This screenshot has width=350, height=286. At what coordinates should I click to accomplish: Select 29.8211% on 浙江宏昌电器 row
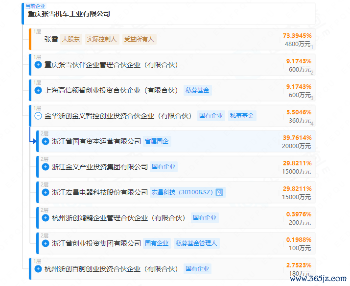coord(297,189)
